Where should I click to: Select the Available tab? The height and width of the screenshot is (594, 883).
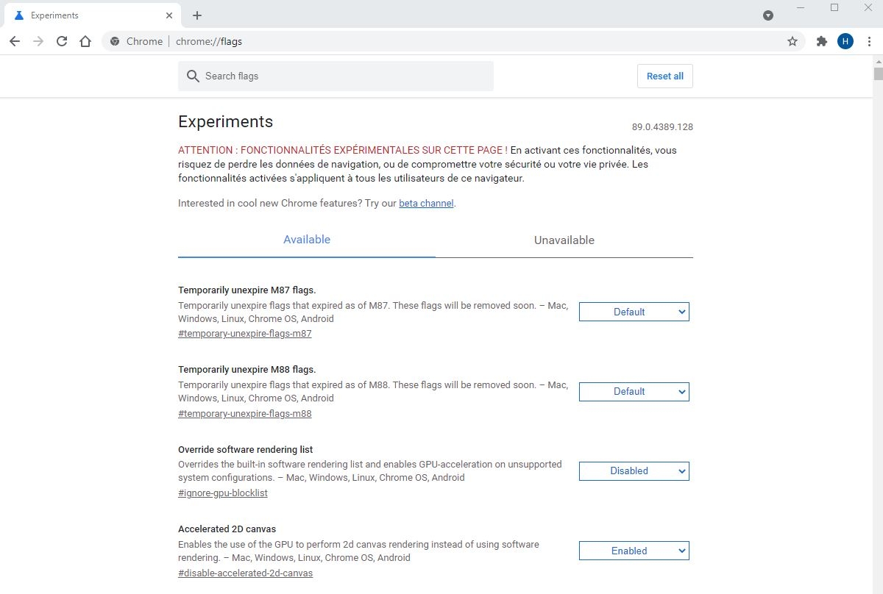pyautogui.click(x=307, y=240)
